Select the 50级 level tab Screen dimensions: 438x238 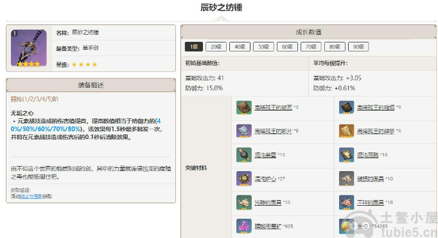click(x=263, y=47)
